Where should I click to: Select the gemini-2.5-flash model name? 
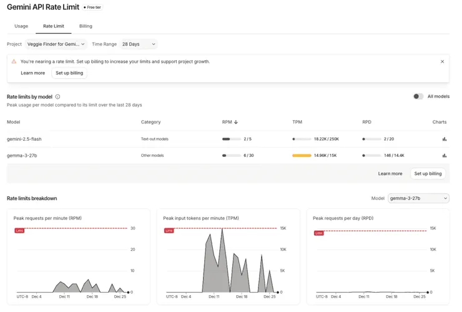click(24, 139)
